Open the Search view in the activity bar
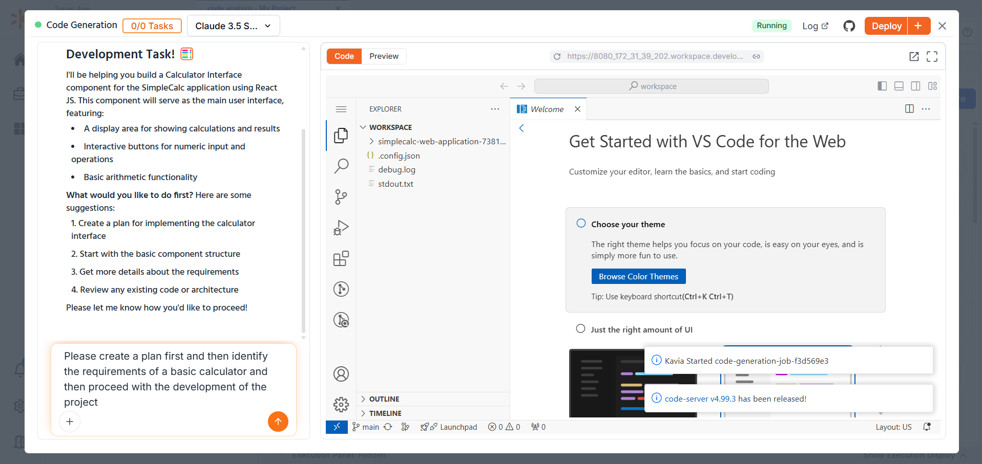 341,166
